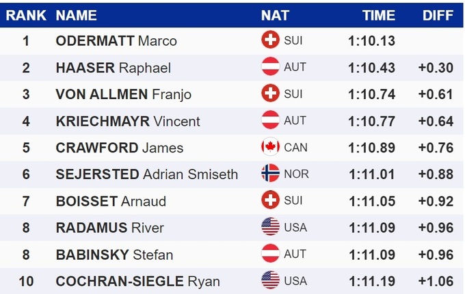Click the NAME column header

(76, 15)
